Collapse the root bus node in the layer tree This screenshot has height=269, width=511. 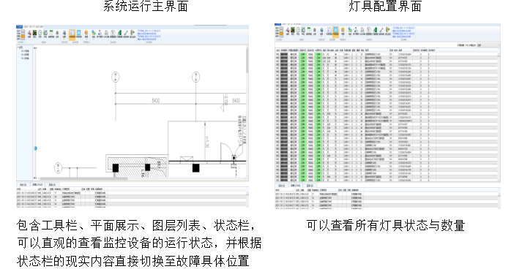click(x=18, y=48)
